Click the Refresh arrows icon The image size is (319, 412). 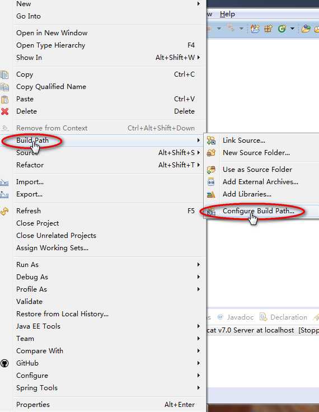tap(4, 211)
